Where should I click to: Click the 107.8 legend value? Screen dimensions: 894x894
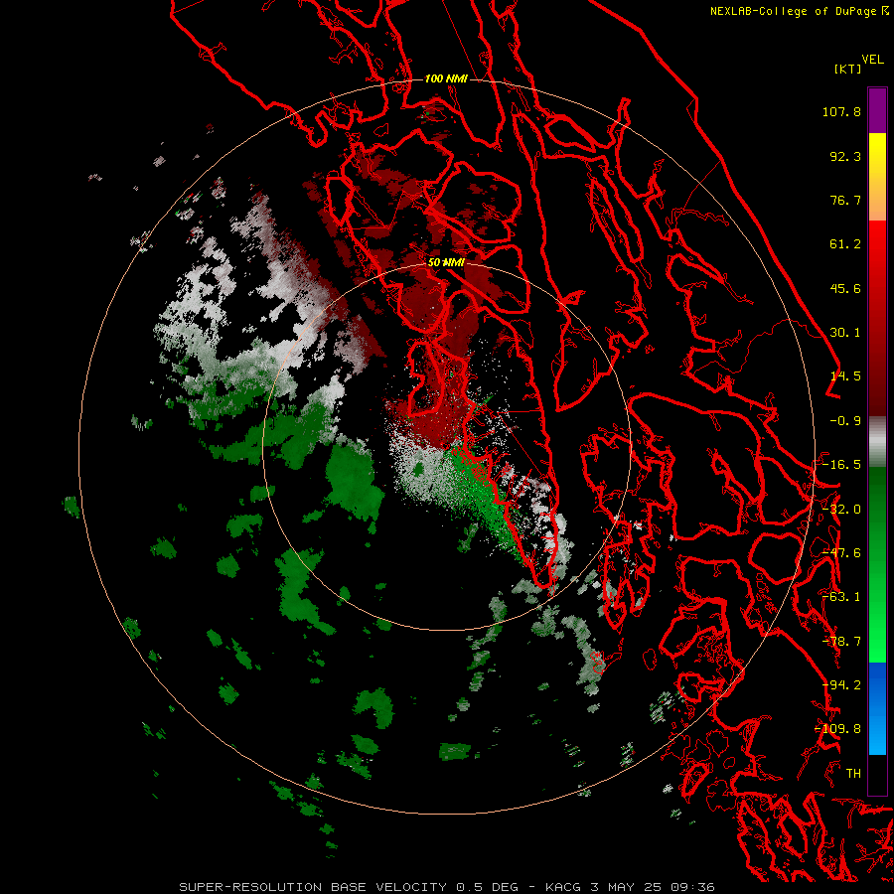click(841, 111)
